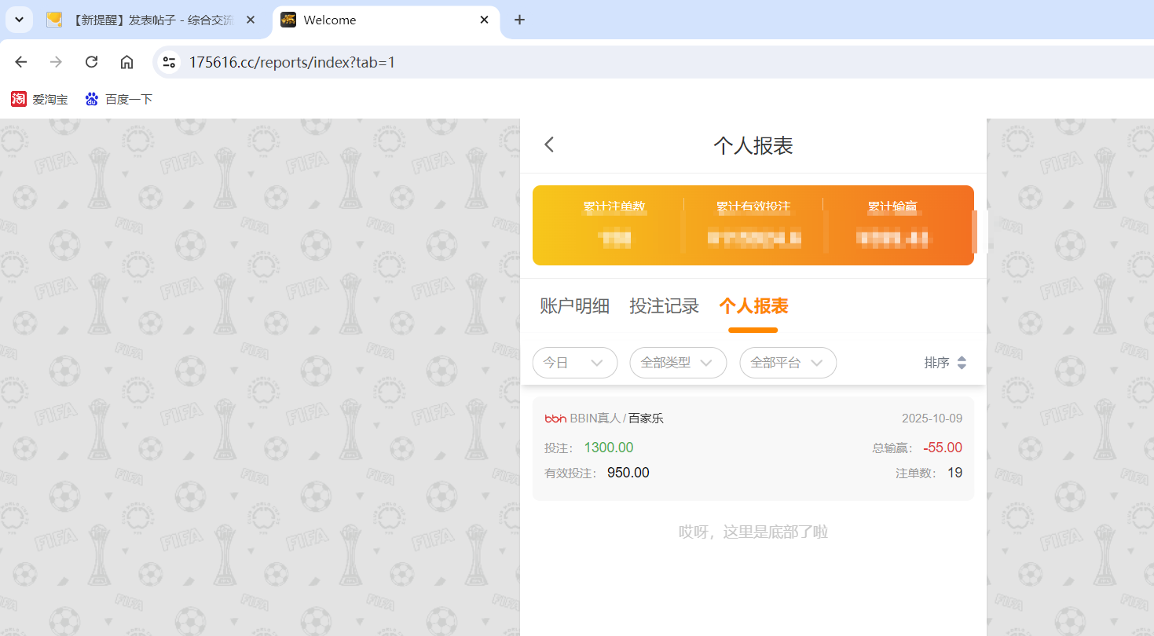The width and height of the screenshot is (1154, 636).
Task: Switch to the 投注记录 tab
Action: tap(664, 306)
